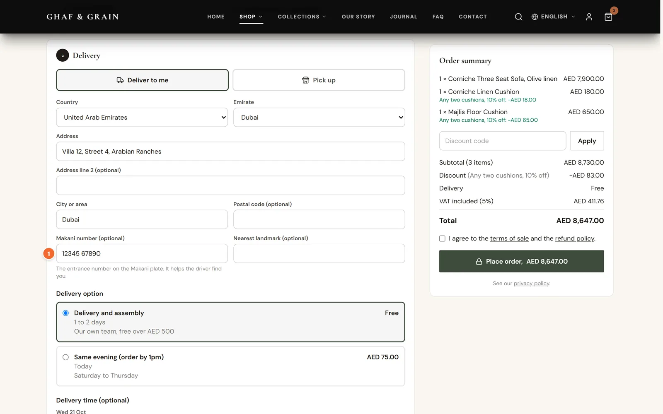Open the user account icon

tap(589, 17)
